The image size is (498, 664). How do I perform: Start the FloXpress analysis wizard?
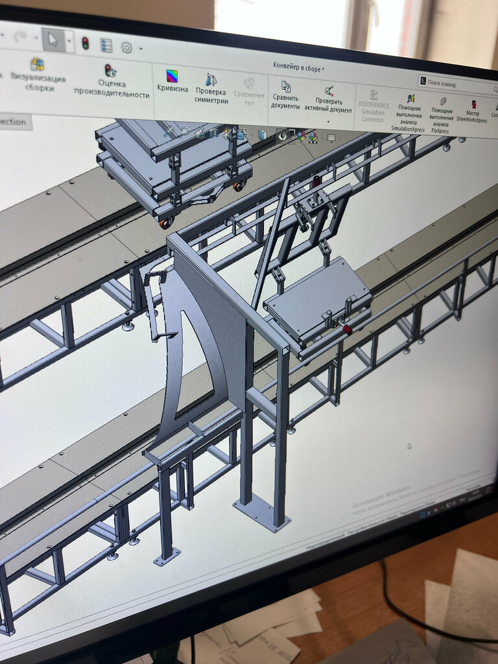(x=441, y=115)
